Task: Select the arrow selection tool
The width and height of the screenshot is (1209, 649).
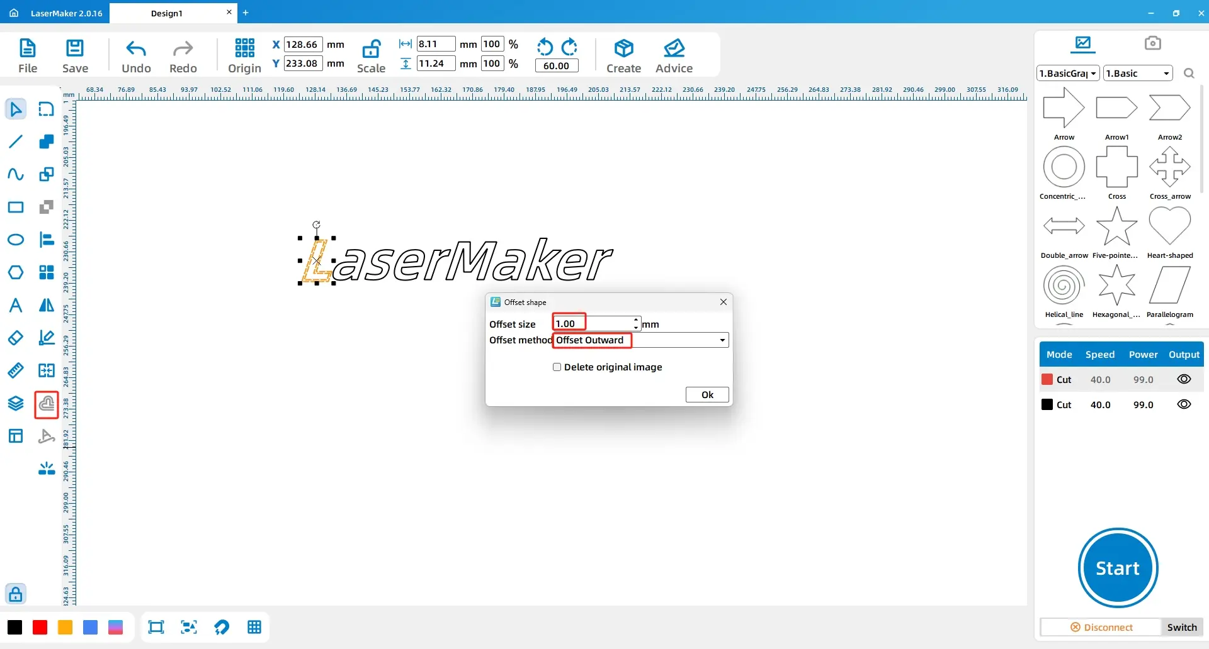Action: pyautogui.click(x=16, y=109)
